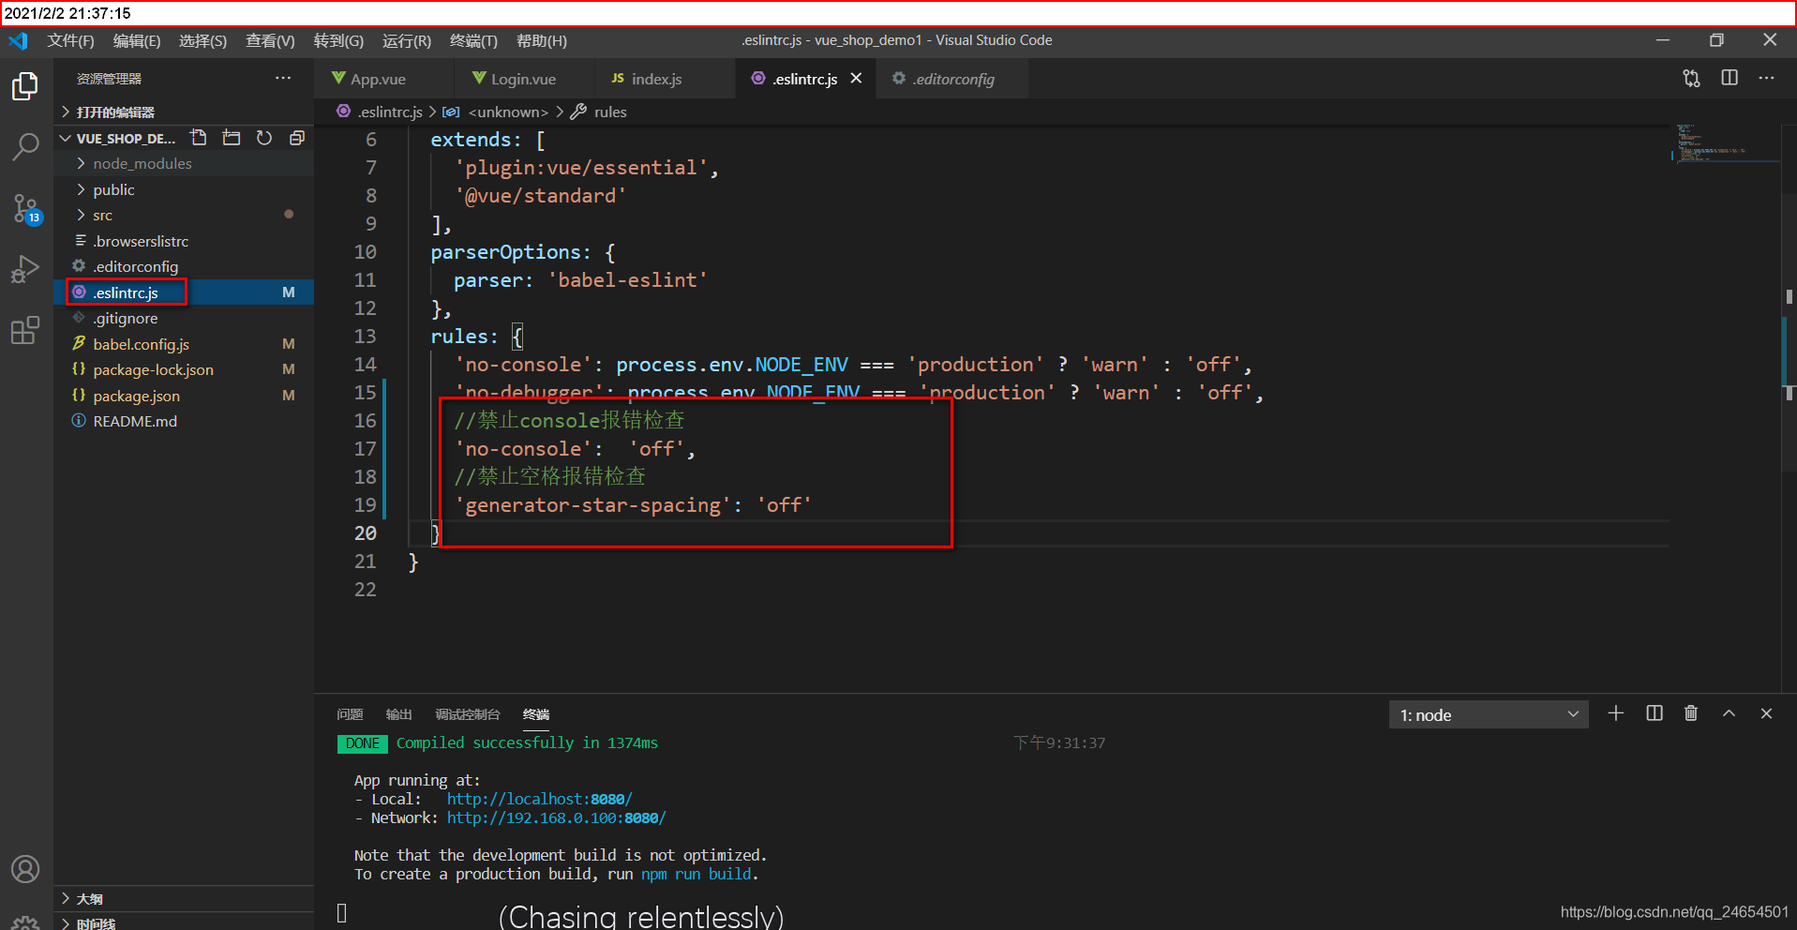1797x930 pixels.
Task: Open the 帮助(H) menu
Action: click(542, 41)
